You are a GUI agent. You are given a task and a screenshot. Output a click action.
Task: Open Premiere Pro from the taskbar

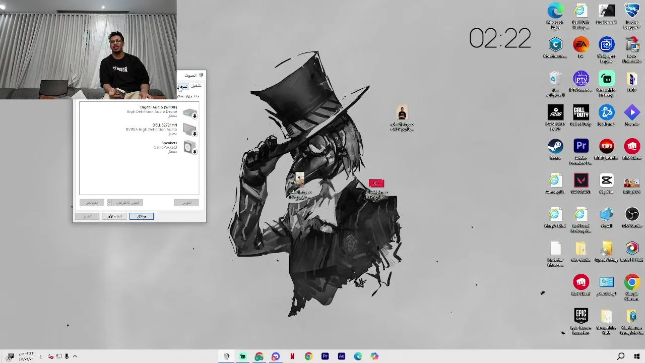(x=325, y=356)
